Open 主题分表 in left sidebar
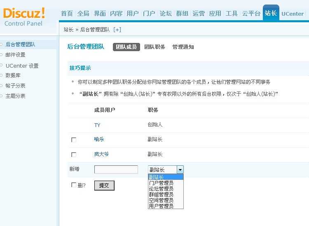Screen dimensions: 309x226 15,96
